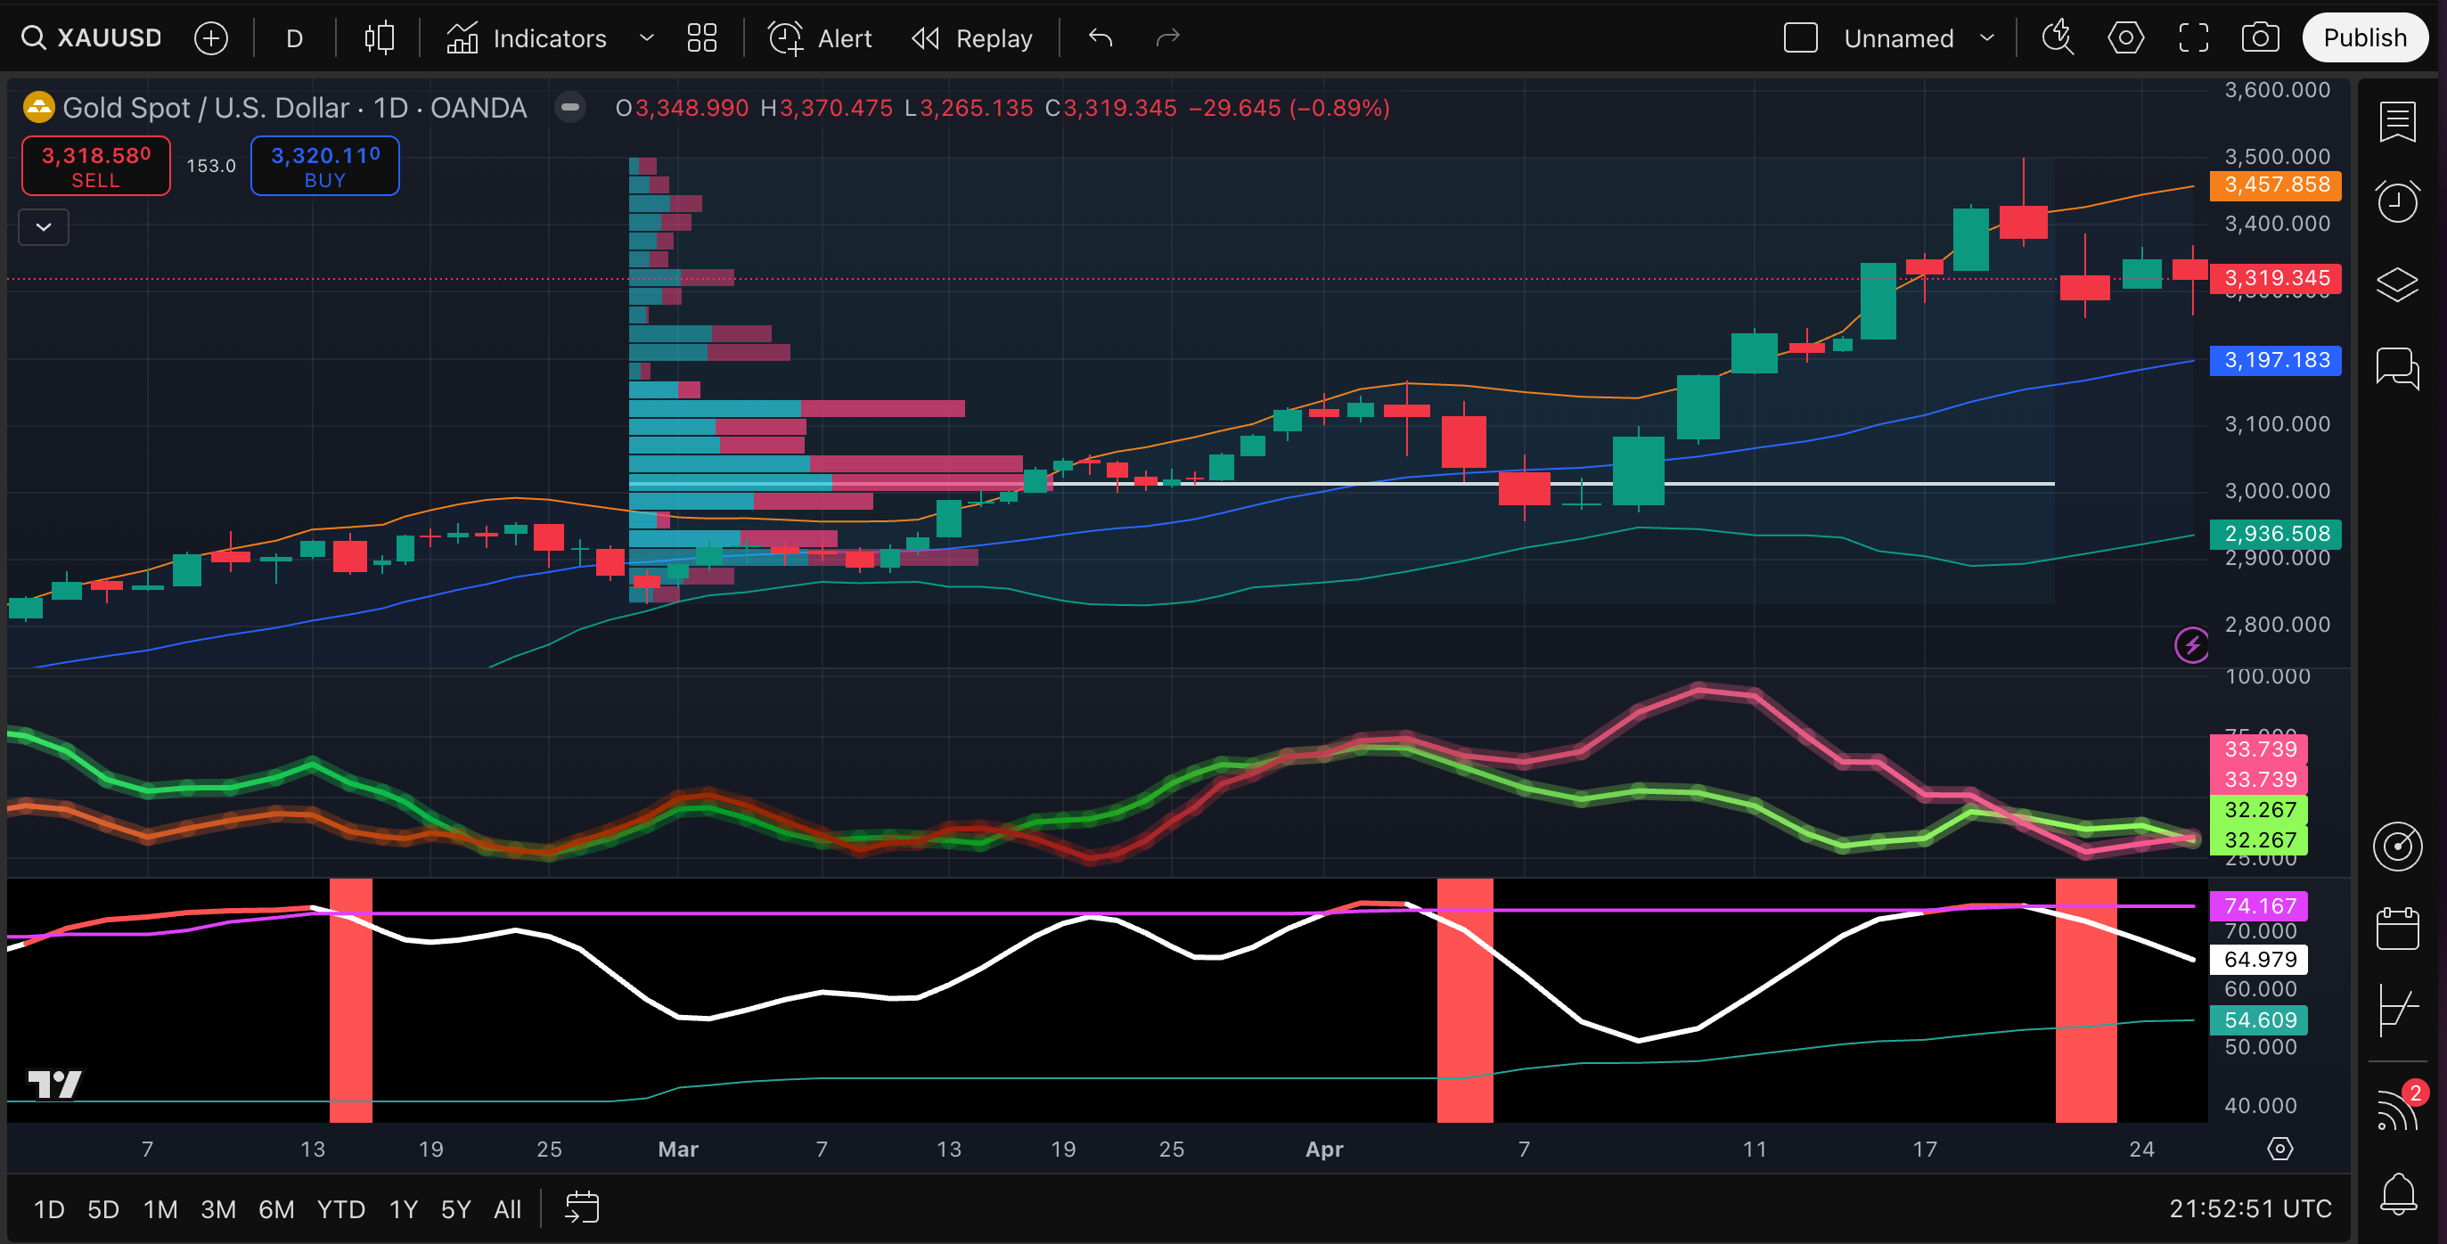Viewport: 2447px width, 1244px height.
Task: Open the Indicators dialog
Action: coord(528,38)
